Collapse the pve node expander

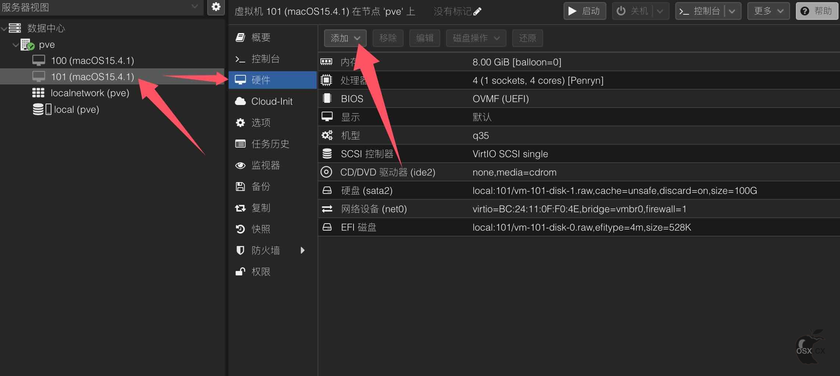point(15,45)
